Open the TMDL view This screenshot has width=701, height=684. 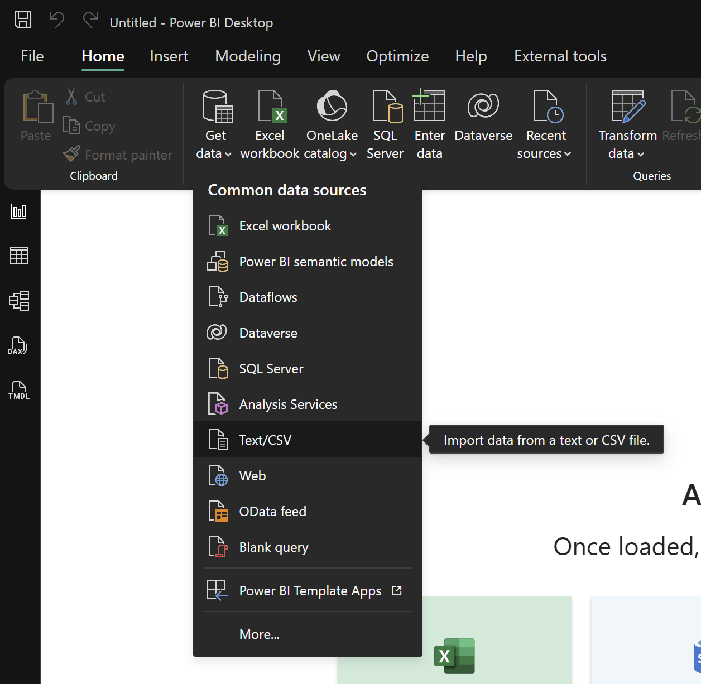point(18,390)
